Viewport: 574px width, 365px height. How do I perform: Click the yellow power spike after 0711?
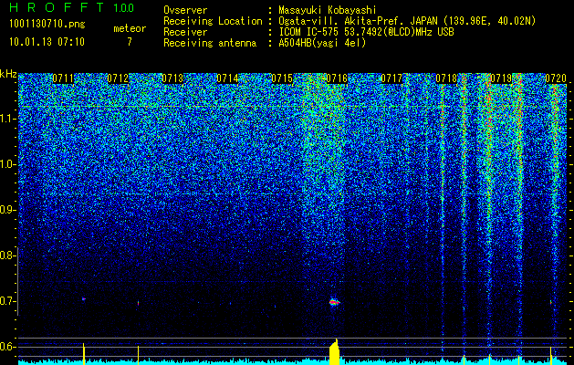[84, 354]
